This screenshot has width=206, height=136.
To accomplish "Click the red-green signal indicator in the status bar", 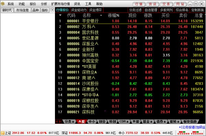I will coord(190,133).
